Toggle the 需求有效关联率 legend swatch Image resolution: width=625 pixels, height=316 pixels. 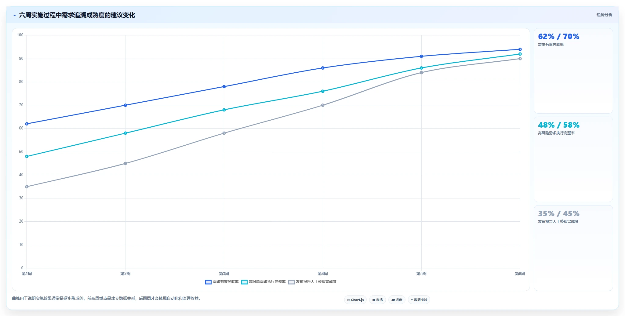(x=208, y=282)
